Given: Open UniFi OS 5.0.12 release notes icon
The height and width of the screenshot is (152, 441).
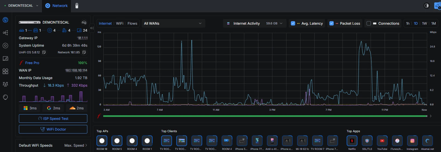Looking at the screenshot, I should [x=44, y=52].
